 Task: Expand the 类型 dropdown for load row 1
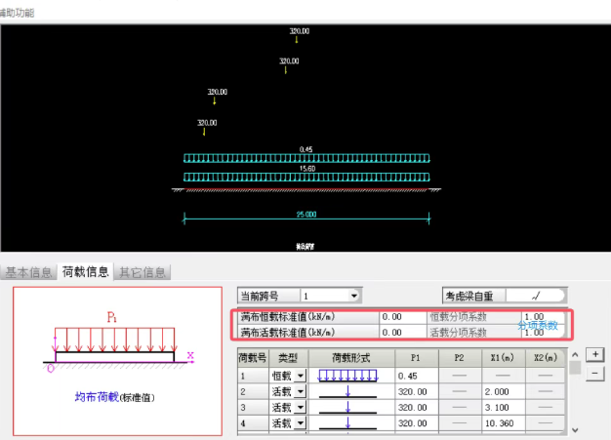click(301, 376)
